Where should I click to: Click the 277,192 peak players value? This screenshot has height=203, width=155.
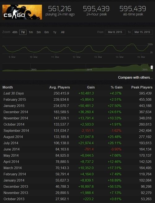(145, 137)
